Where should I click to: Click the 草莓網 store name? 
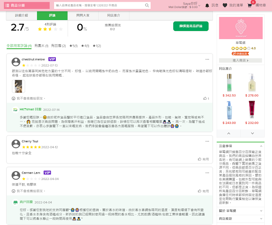241,43
